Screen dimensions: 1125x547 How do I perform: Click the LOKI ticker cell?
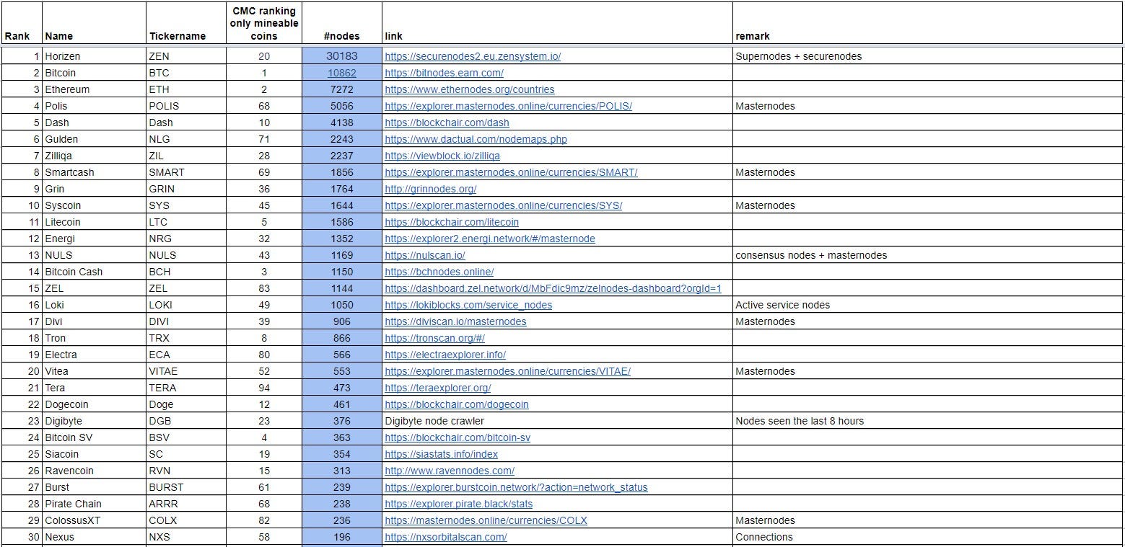pos(186,305)
